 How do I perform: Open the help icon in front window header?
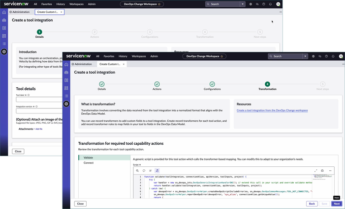326,56
